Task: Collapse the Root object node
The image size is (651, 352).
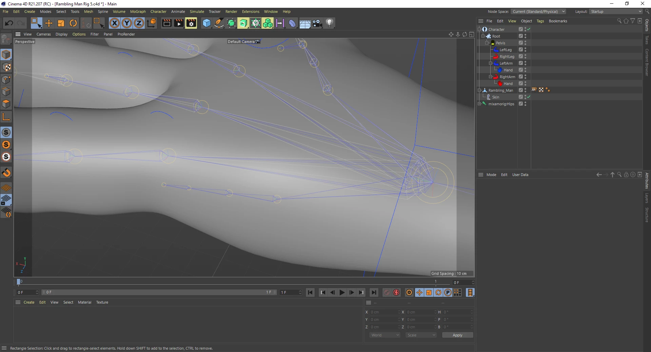Action: [483, 36]
